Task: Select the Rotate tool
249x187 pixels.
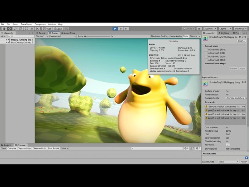Action: [15, 28]
